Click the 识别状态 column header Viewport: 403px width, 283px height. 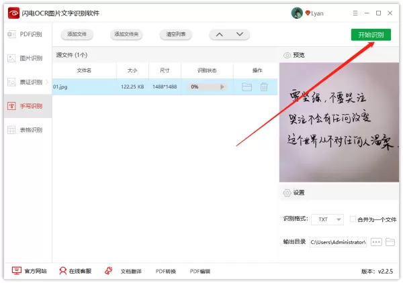tap(207, 70)
